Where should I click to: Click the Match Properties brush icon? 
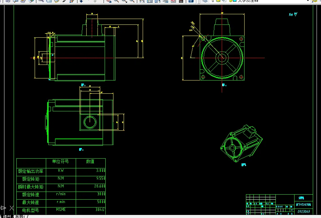click(64, 1)
